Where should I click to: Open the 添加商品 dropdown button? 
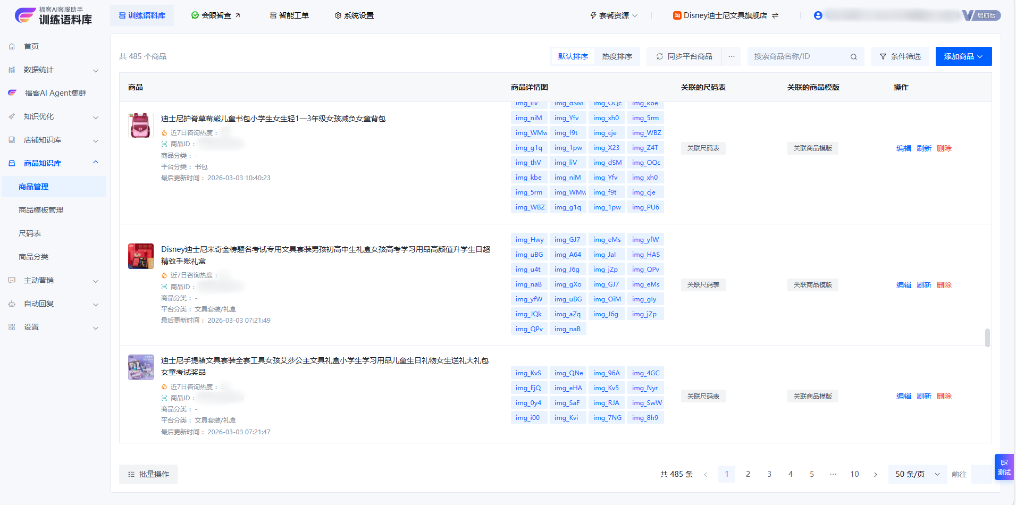coord(963,56)
